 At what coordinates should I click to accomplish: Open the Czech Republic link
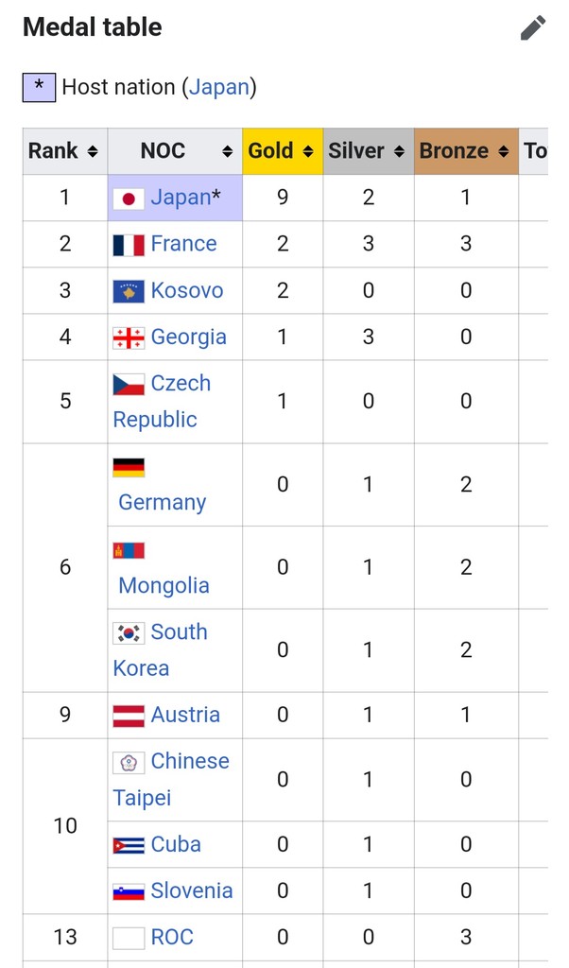tap(180, 385)
